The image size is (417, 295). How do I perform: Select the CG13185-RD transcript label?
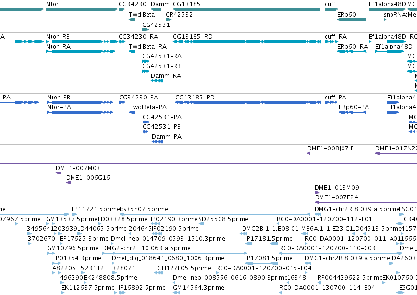[193, 36]
